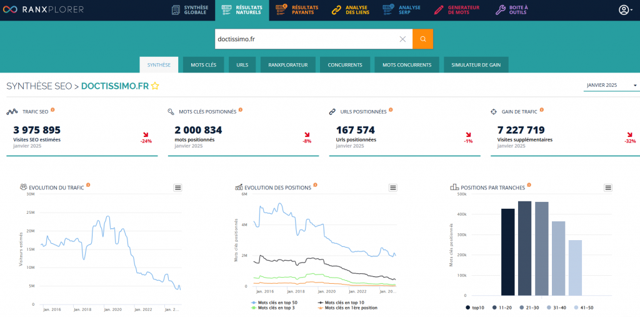Click info icon beside Evolution des positions

click(x=315, y=185)
